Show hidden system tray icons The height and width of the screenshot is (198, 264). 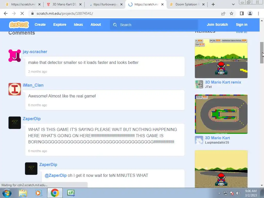pyautogui.click(x=219, y=193)
